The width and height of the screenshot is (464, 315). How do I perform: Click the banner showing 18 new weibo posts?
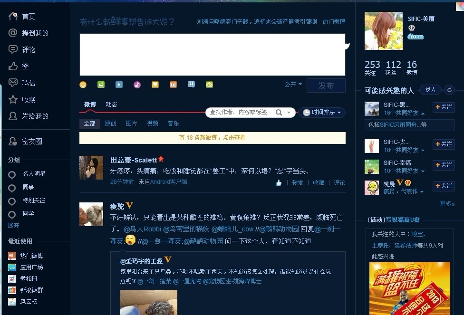(x=213, y=138)
